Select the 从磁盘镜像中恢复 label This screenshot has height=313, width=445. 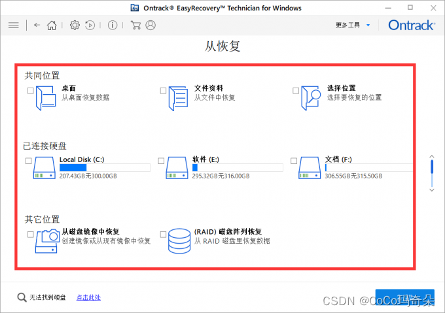click(x=90, y=232)
